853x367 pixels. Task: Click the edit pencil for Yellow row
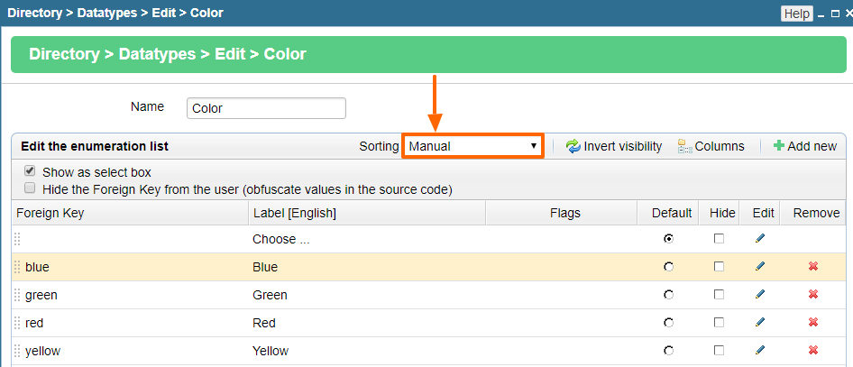760,350
